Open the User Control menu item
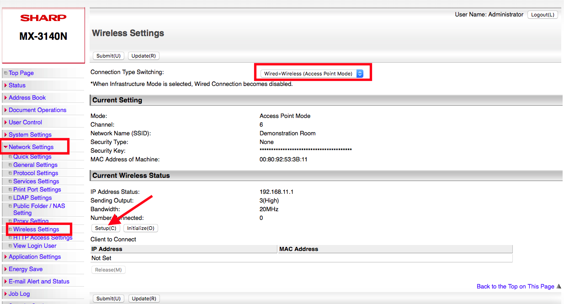This screenshot has height=304, width=564. click(25, 123)
